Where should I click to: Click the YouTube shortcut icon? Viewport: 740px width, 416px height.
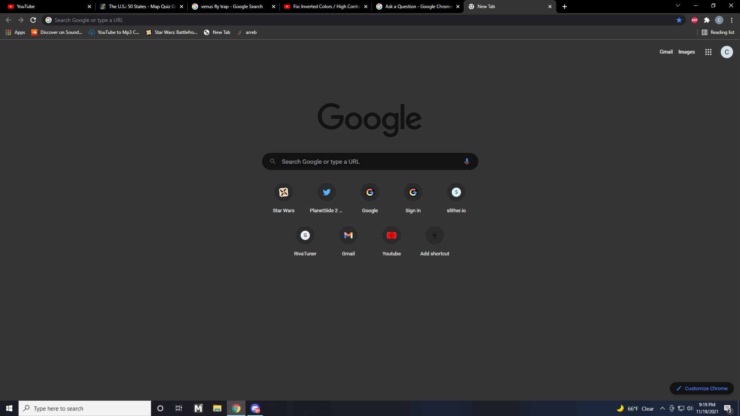coord(391,235)
